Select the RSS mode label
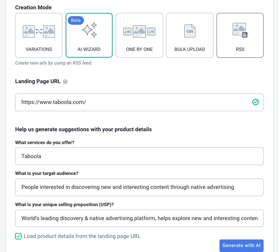Screen dimensions: 279x252 pyautogui.click(x=240, y=49)
